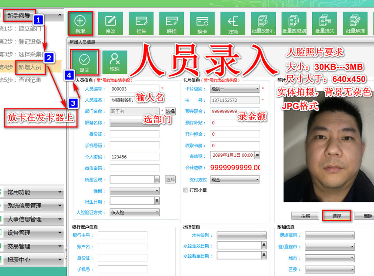Screen dimensions: 374x276
Task: Expand the 交易管理 sidebar section
Action: [32, 246]
